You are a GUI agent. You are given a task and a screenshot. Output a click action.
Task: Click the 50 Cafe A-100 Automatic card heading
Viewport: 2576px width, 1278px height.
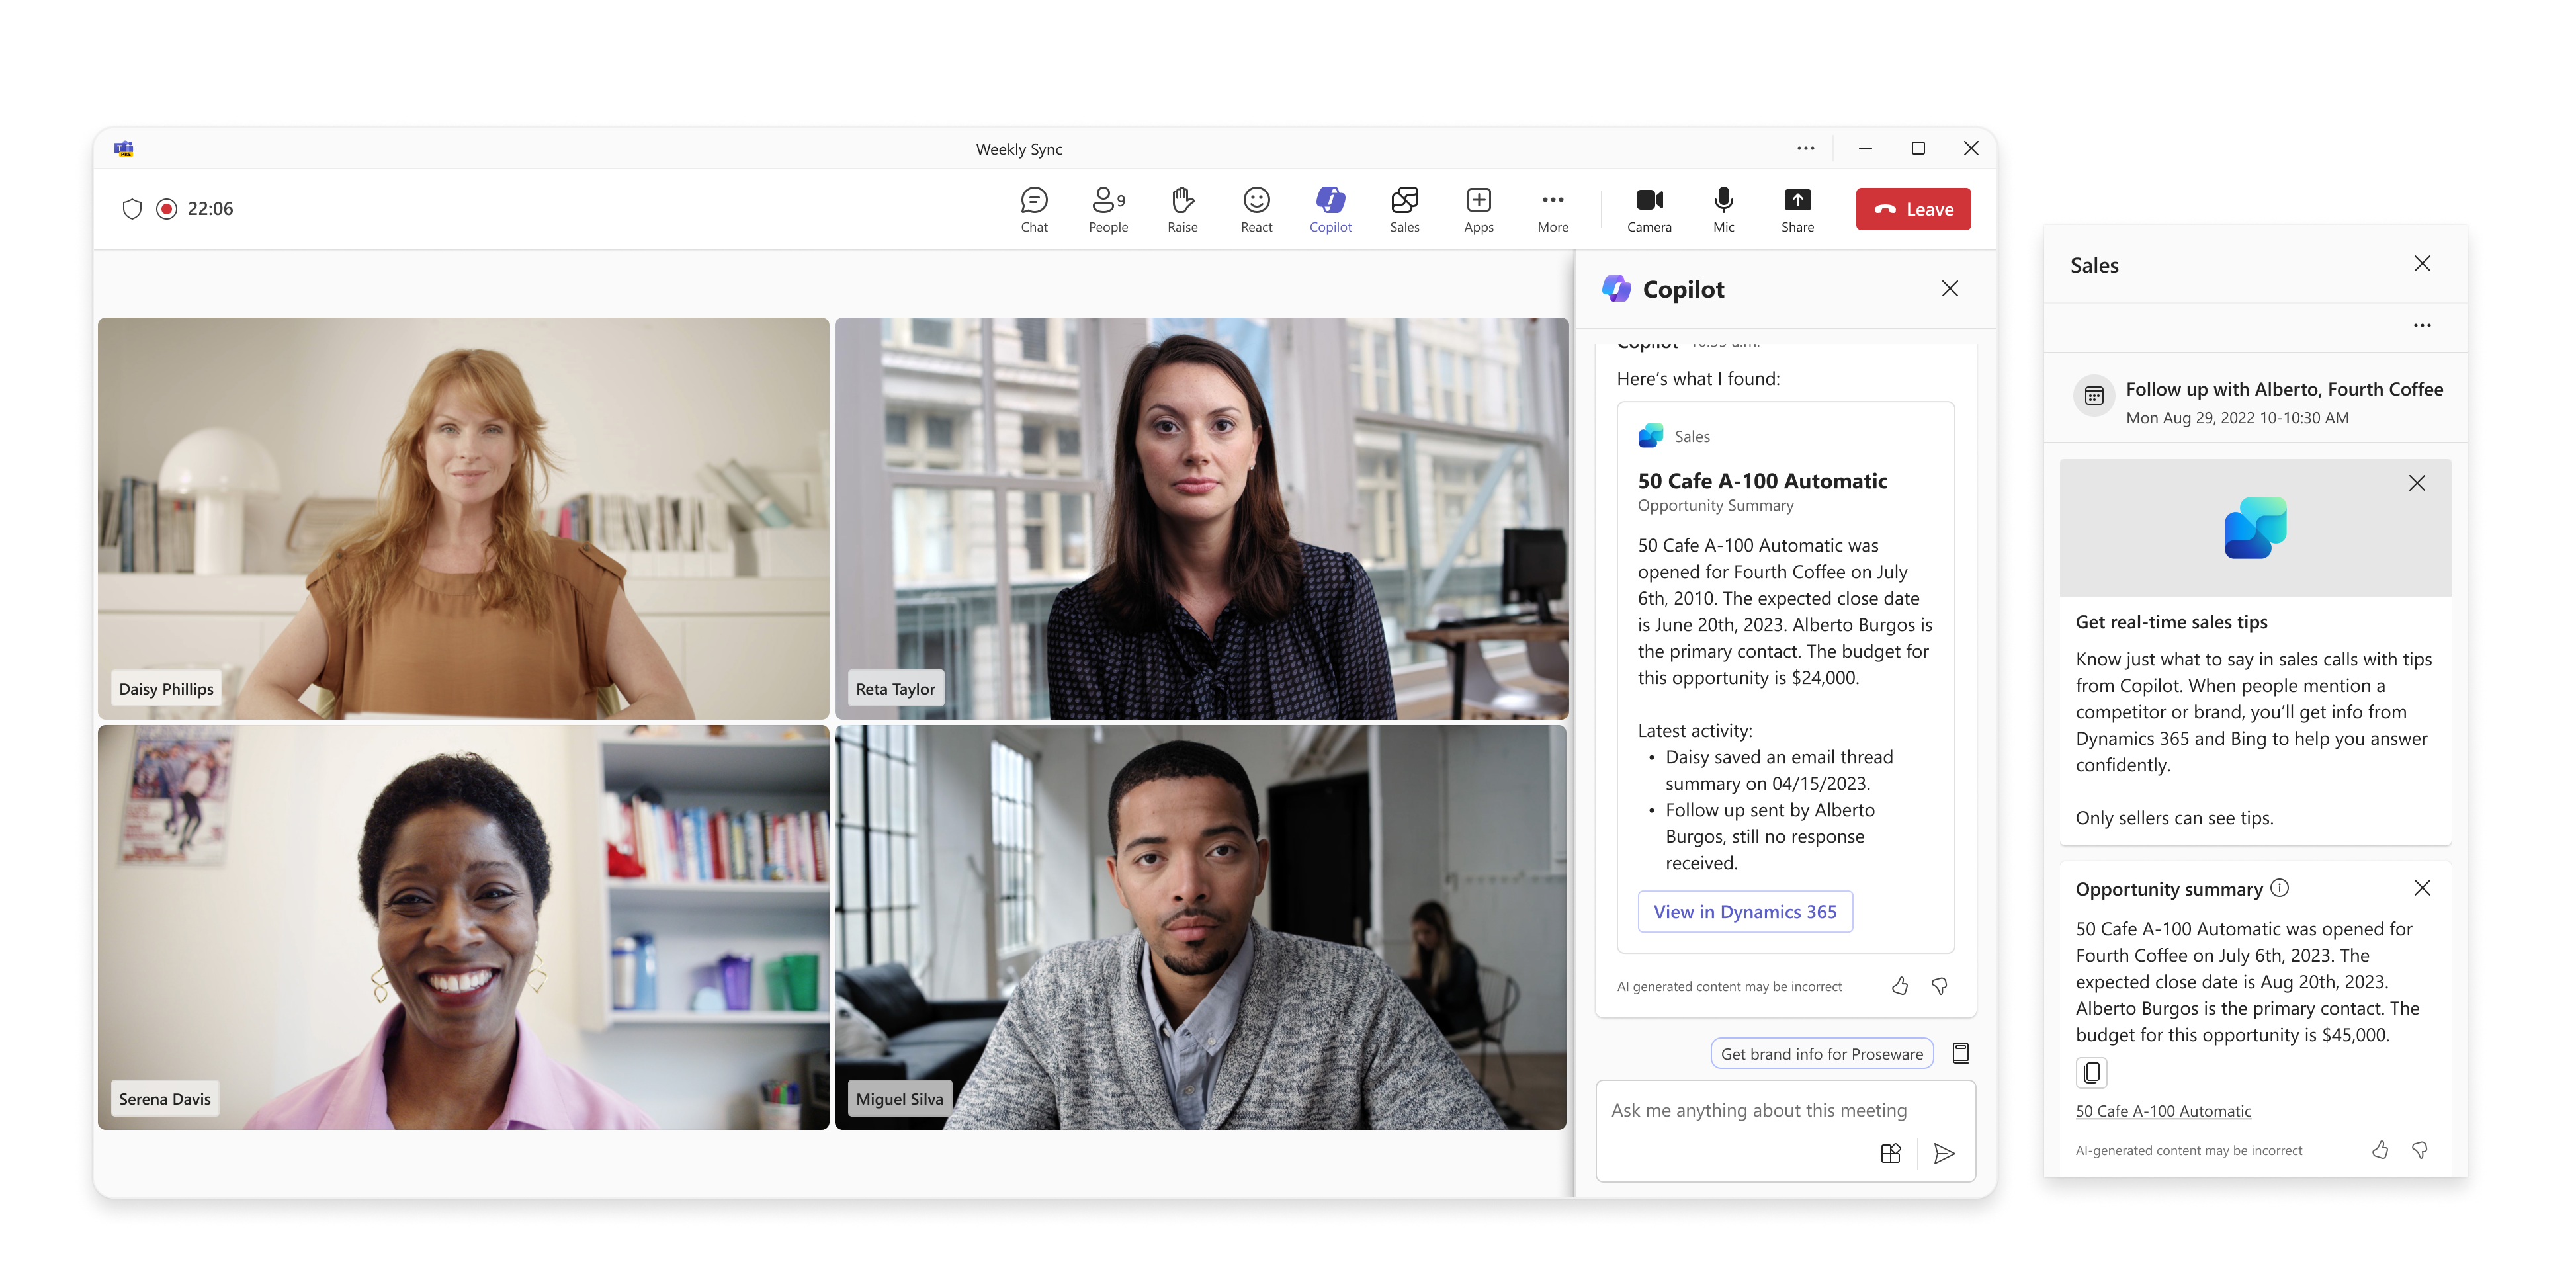point(1762,481)
